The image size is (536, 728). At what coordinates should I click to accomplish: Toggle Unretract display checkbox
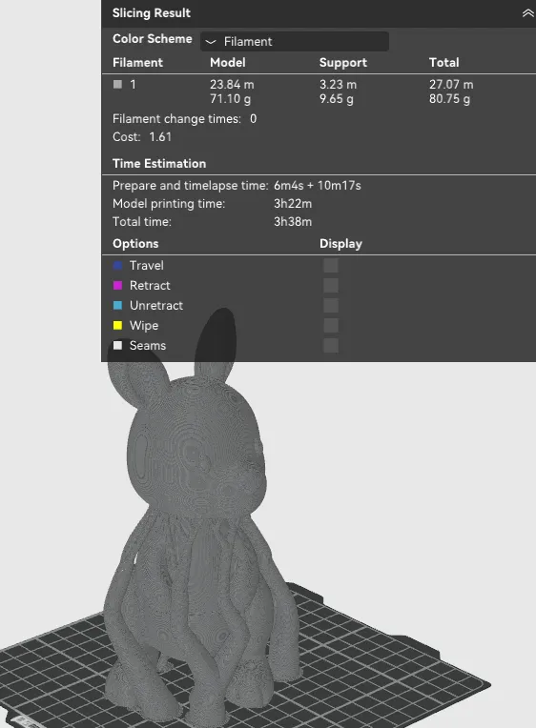click(x=331, y=306)
